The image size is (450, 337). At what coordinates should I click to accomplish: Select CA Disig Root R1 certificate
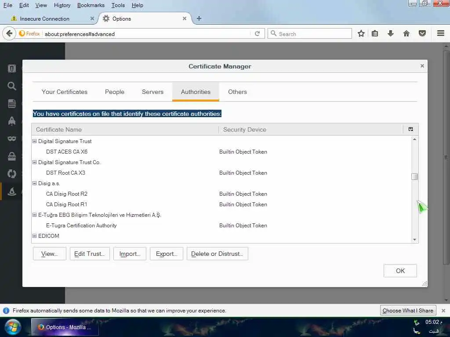pos(221,204)
